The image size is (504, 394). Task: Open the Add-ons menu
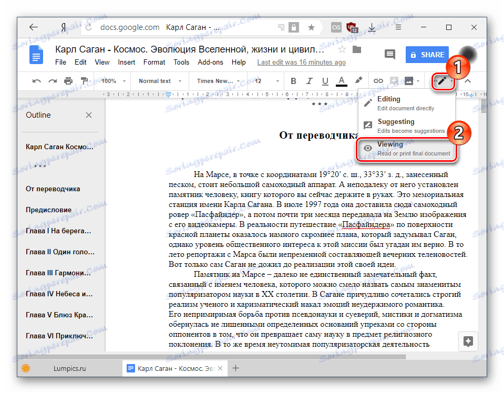tap(210, 63)
